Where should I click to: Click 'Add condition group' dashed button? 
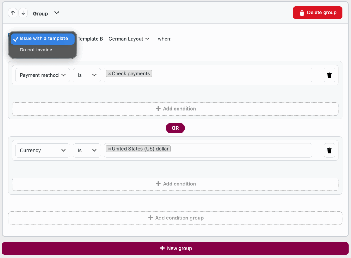[175, 218]
